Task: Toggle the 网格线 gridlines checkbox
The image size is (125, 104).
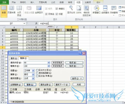Action: [46, 14]
